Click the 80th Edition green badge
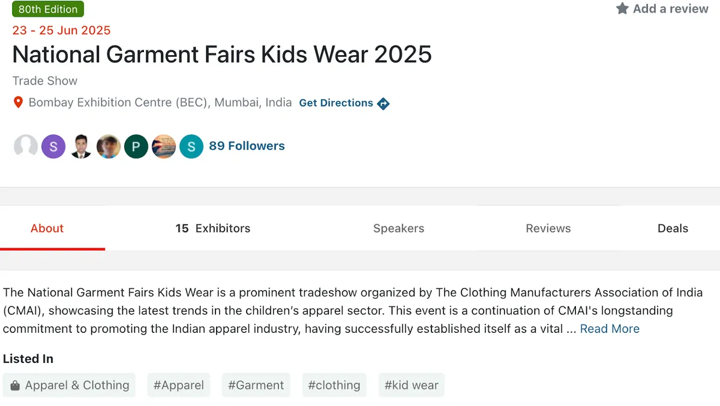Image resolution: width=720 pixels, height=406 pixels. coord(48,9)
